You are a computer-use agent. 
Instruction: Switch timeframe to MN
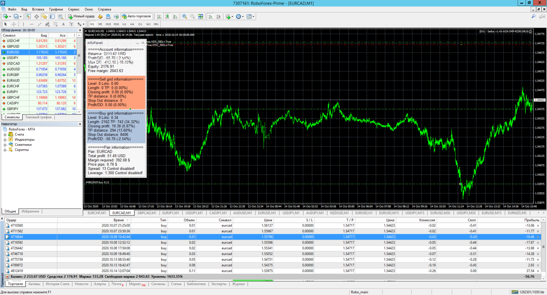pyautogui.click(x=156, y=24)
